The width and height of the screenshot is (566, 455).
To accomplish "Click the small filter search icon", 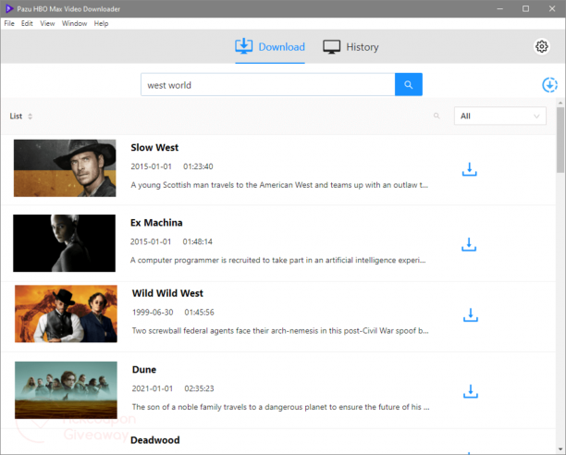I will 437,116.
